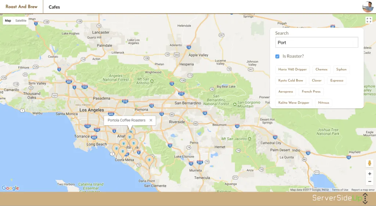This screenshot has width=376, height=206.
Task: Open the Roast And Brew home link
Action: coord(22,7)
